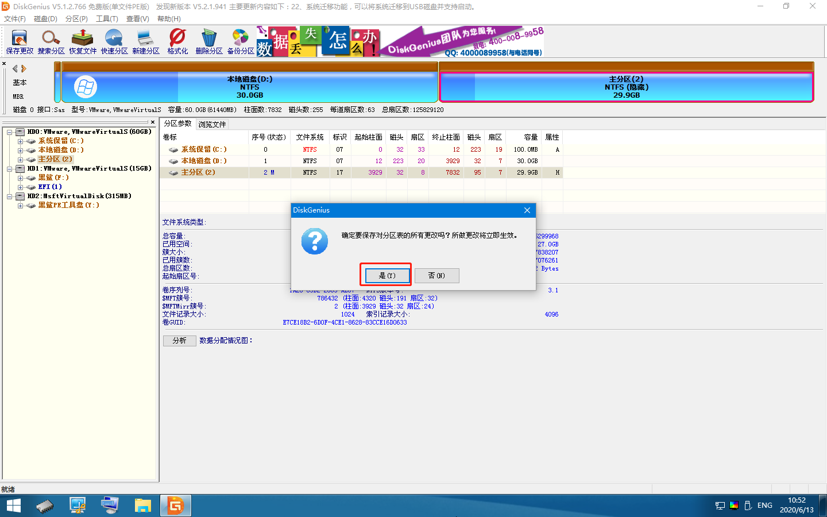Select the 新建分区 tool
827x517 pixels.
pyautogui.click(x=145, y=40)
